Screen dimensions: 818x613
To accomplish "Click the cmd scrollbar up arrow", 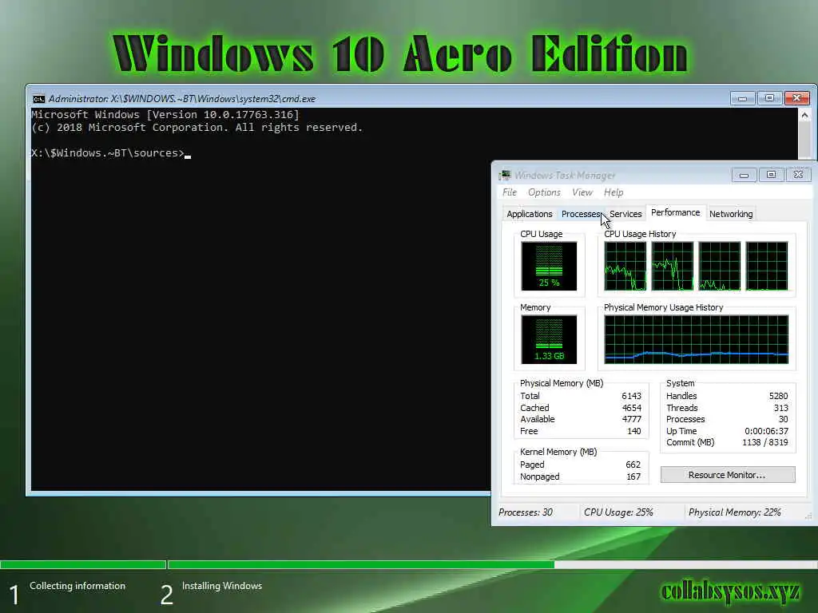I will [x=805, y=115].
